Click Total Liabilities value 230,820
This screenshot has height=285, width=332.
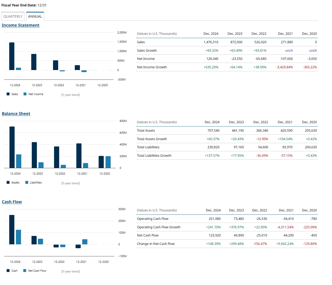pos(213,147)
